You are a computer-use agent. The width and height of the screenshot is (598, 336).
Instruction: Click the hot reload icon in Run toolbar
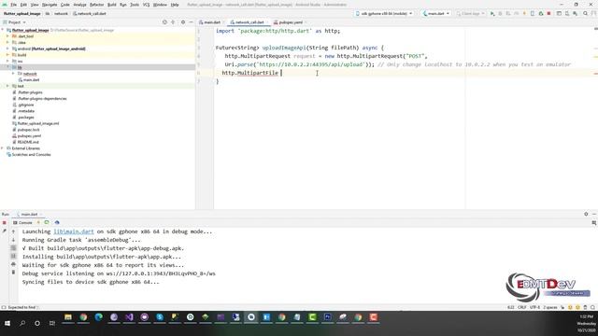click(38, 222)
